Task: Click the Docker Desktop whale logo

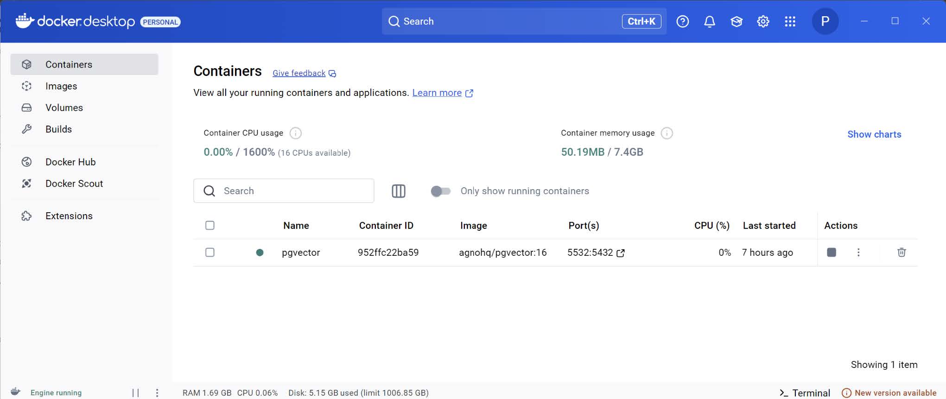Action: [x=25, y=21]
